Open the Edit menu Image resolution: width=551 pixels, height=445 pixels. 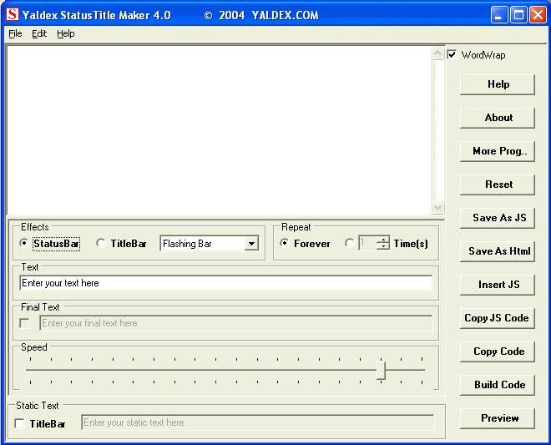pyautogui.click(x=39, y=33)
